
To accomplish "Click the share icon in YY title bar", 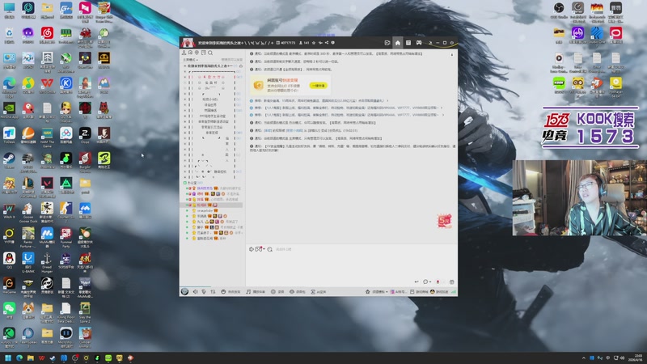I will 327,43.
